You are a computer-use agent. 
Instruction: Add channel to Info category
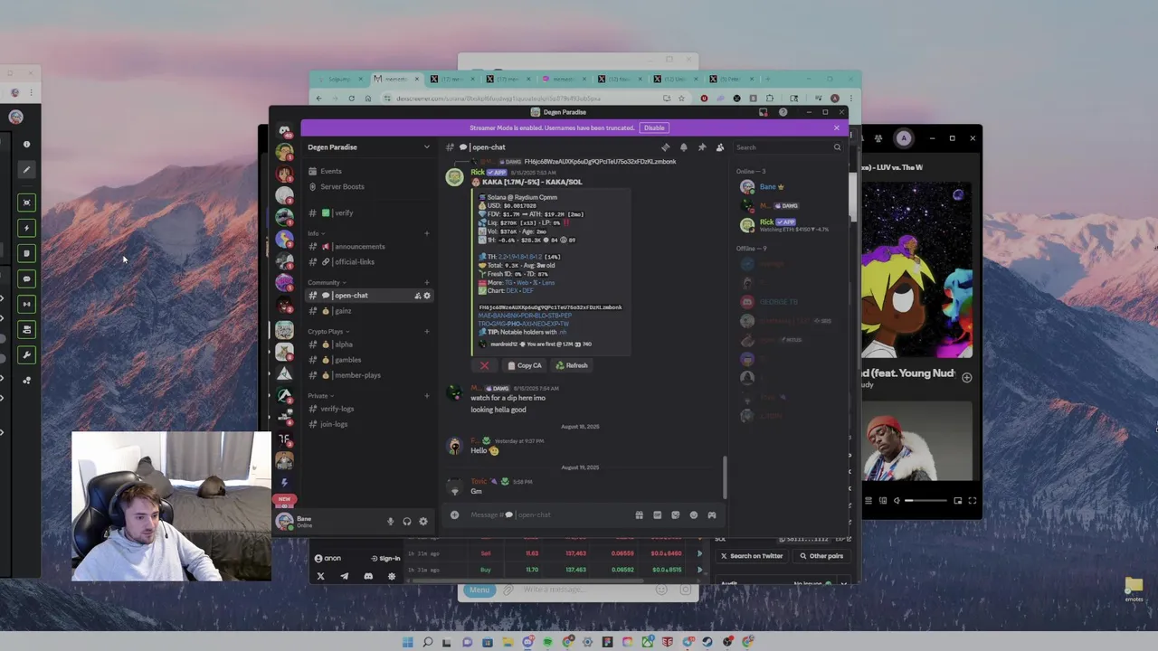pos(427,233)
